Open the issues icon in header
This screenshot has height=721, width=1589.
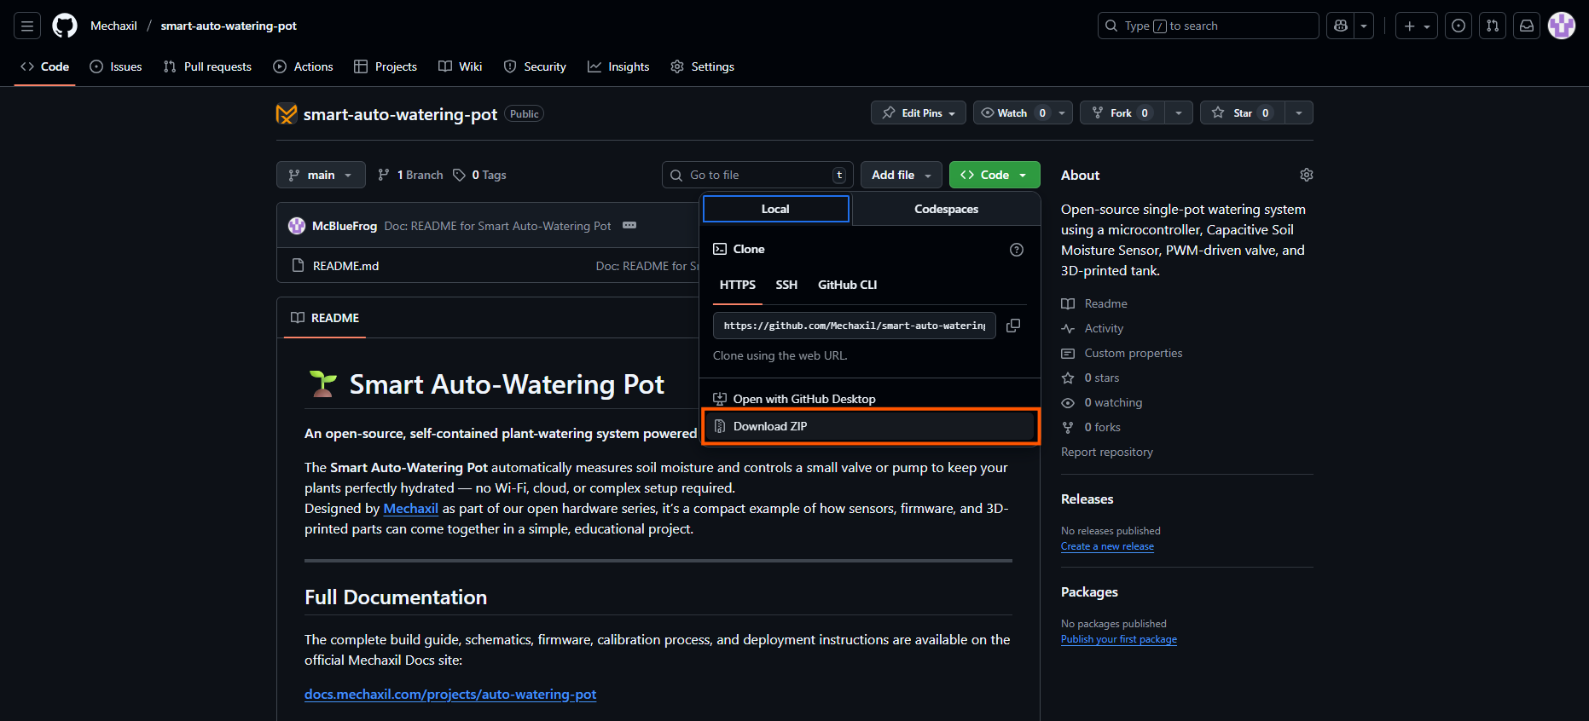pos(1459,26)
